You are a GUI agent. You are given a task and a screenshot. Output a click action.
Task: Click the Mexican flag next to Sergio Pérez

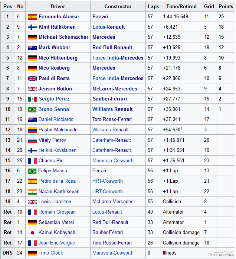pyautogui.click(x=32, y=99)
